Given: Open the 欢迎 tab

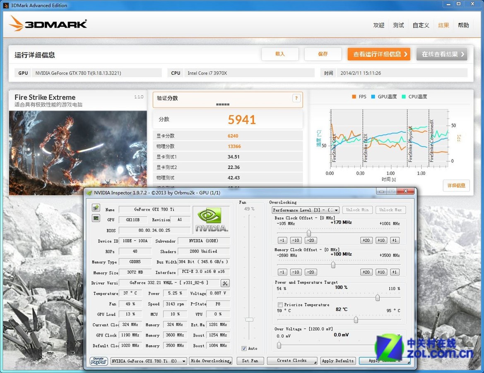Looking at the screenshot, I should tap(378, 25).
